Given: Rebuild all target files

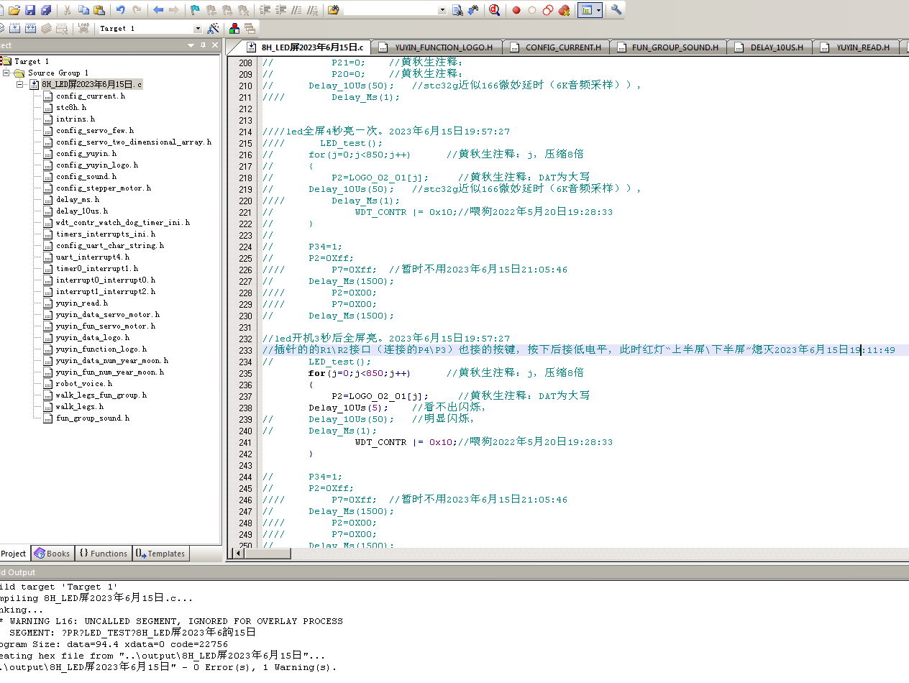Looking at the screenshot, I should click(x=30, y=29).
